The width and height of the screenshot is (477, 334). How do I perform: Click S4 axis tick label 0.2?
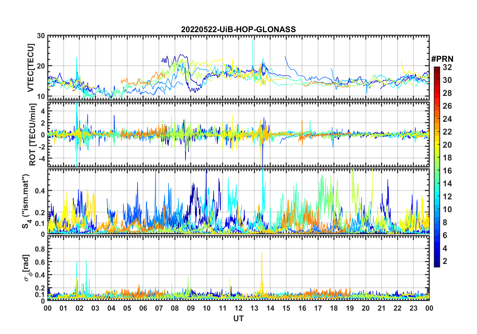[40, 212]
